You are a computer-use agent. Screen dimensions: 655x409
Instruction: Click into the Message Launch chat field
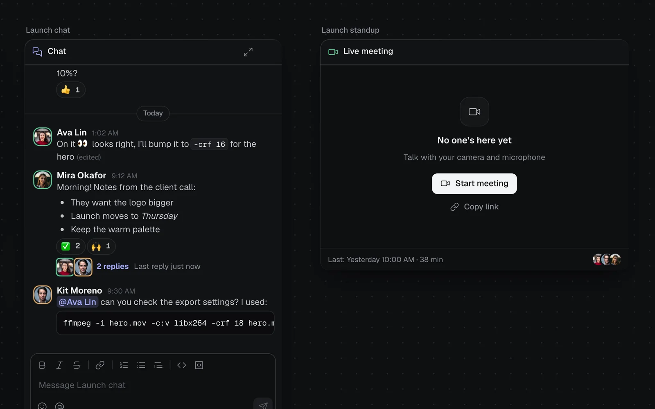[x=153, y=385]
